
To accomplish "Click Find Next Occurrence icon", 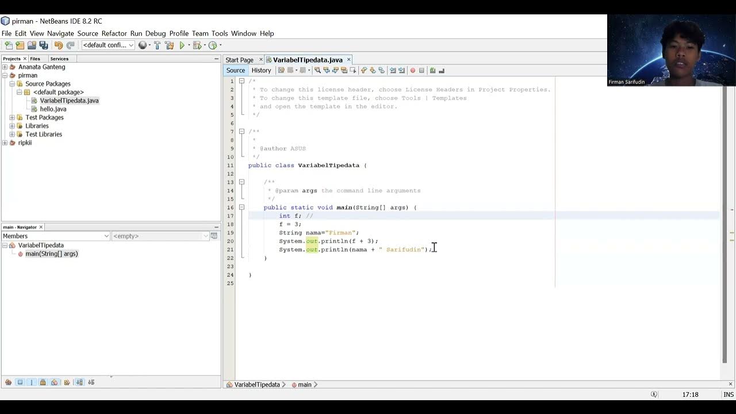I will pos(335,70).
